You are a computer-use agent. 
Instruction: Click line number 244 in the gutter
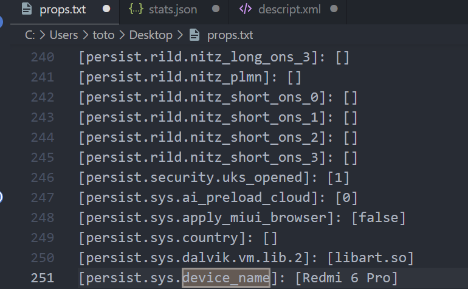(43, 137)
